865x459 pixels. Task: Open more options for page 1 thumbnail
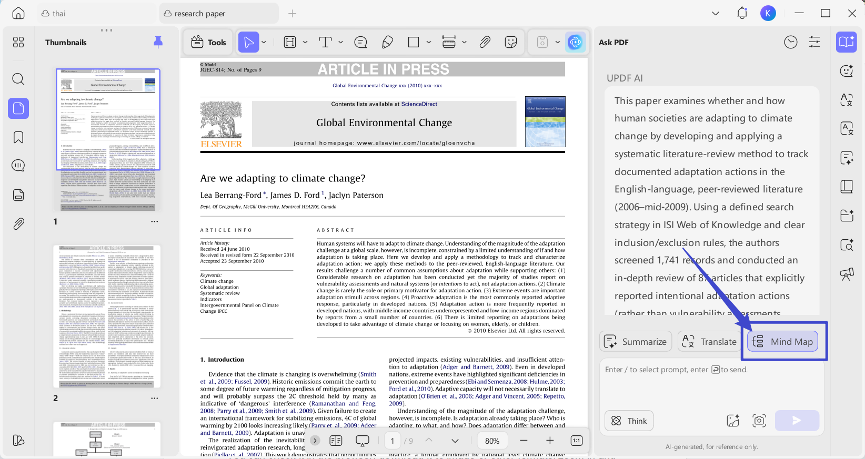pyautogui.click(x=154, y=221)
